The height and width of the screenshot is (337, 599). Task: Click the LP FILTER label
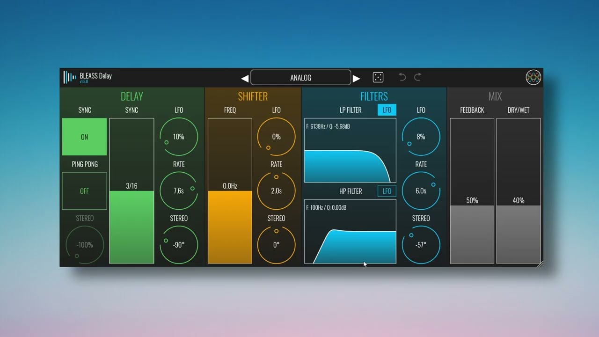click(x=351, y=110)
